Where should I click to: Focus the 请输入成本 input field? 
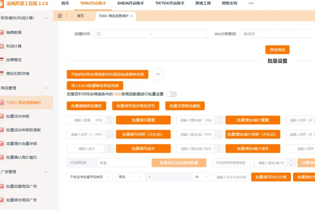click(x=86, y=149)
